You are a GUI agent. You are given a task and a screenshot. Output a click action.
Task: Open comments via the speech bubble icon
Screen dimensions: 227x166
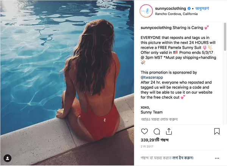157,131
